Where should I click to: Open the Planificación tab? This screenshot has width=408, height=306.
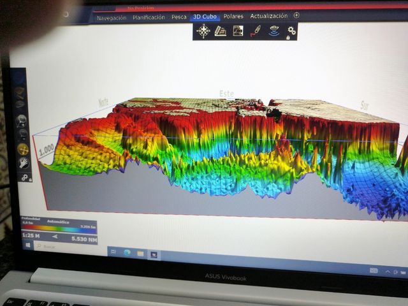tap(149, 17)
